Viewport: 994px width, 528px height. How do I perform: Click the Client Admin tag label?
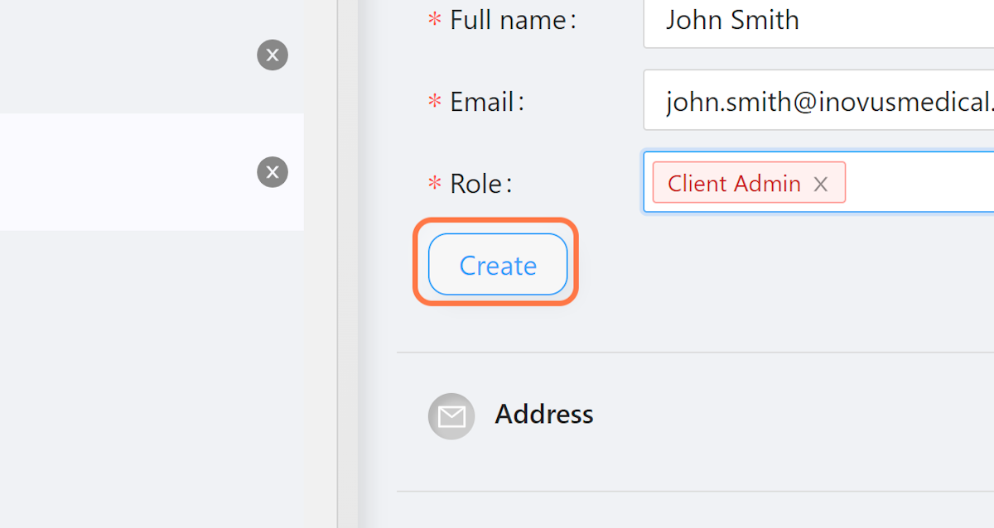734,184
